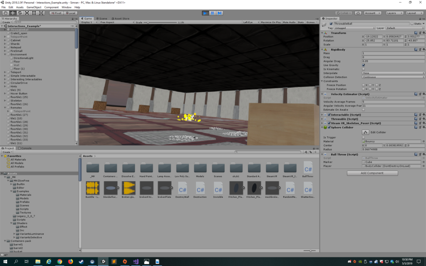Select the brokenPlate model asset

[164, 190]
